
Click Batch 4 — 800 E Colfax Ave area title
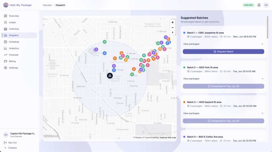click(x=205, y=137)
